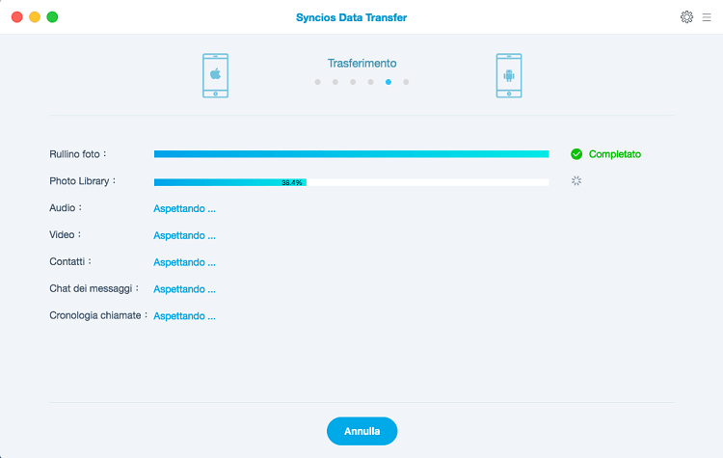Click the Syncios Data Transfer title
Screen dimensions: 723x458
pyautogui.click(x=351, y=17)
